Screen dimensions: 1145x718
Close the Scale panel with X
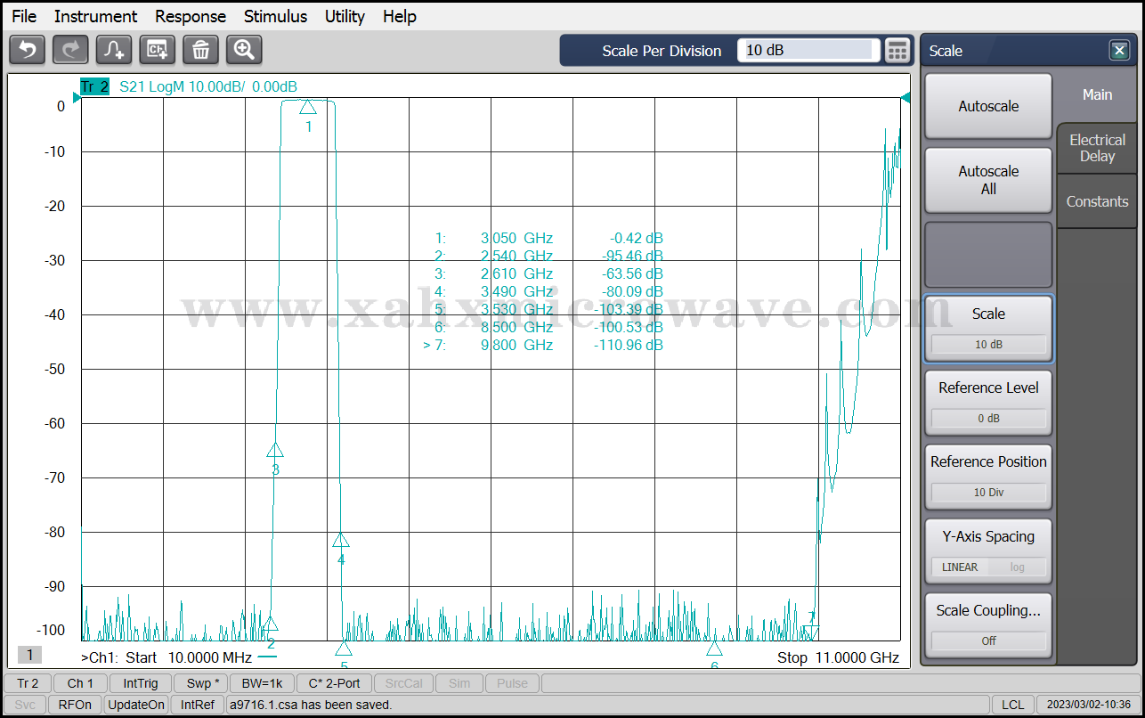(1119, 51)
